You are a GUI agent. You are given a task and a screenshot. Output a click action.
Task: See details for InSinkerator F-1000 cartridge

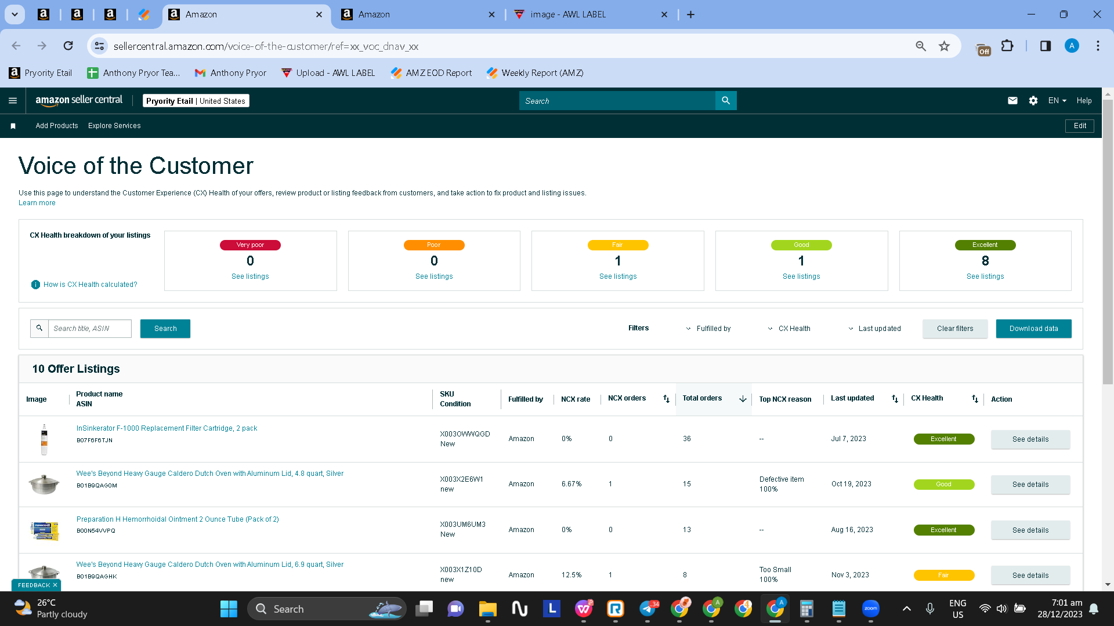click(1030, 439)
